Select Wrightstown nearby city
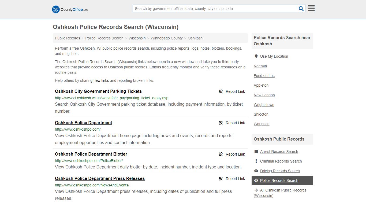 click(264, 105)
